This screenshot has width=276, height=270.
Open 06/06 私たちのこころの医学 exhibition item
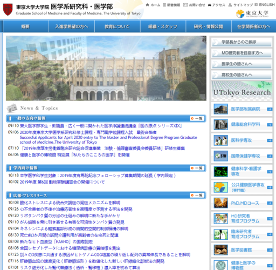[x=75, y=155]
